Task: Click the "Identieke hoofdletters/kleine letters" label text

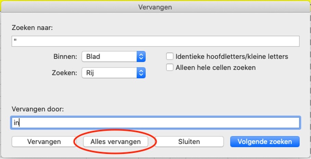Action: coord(232,57)
